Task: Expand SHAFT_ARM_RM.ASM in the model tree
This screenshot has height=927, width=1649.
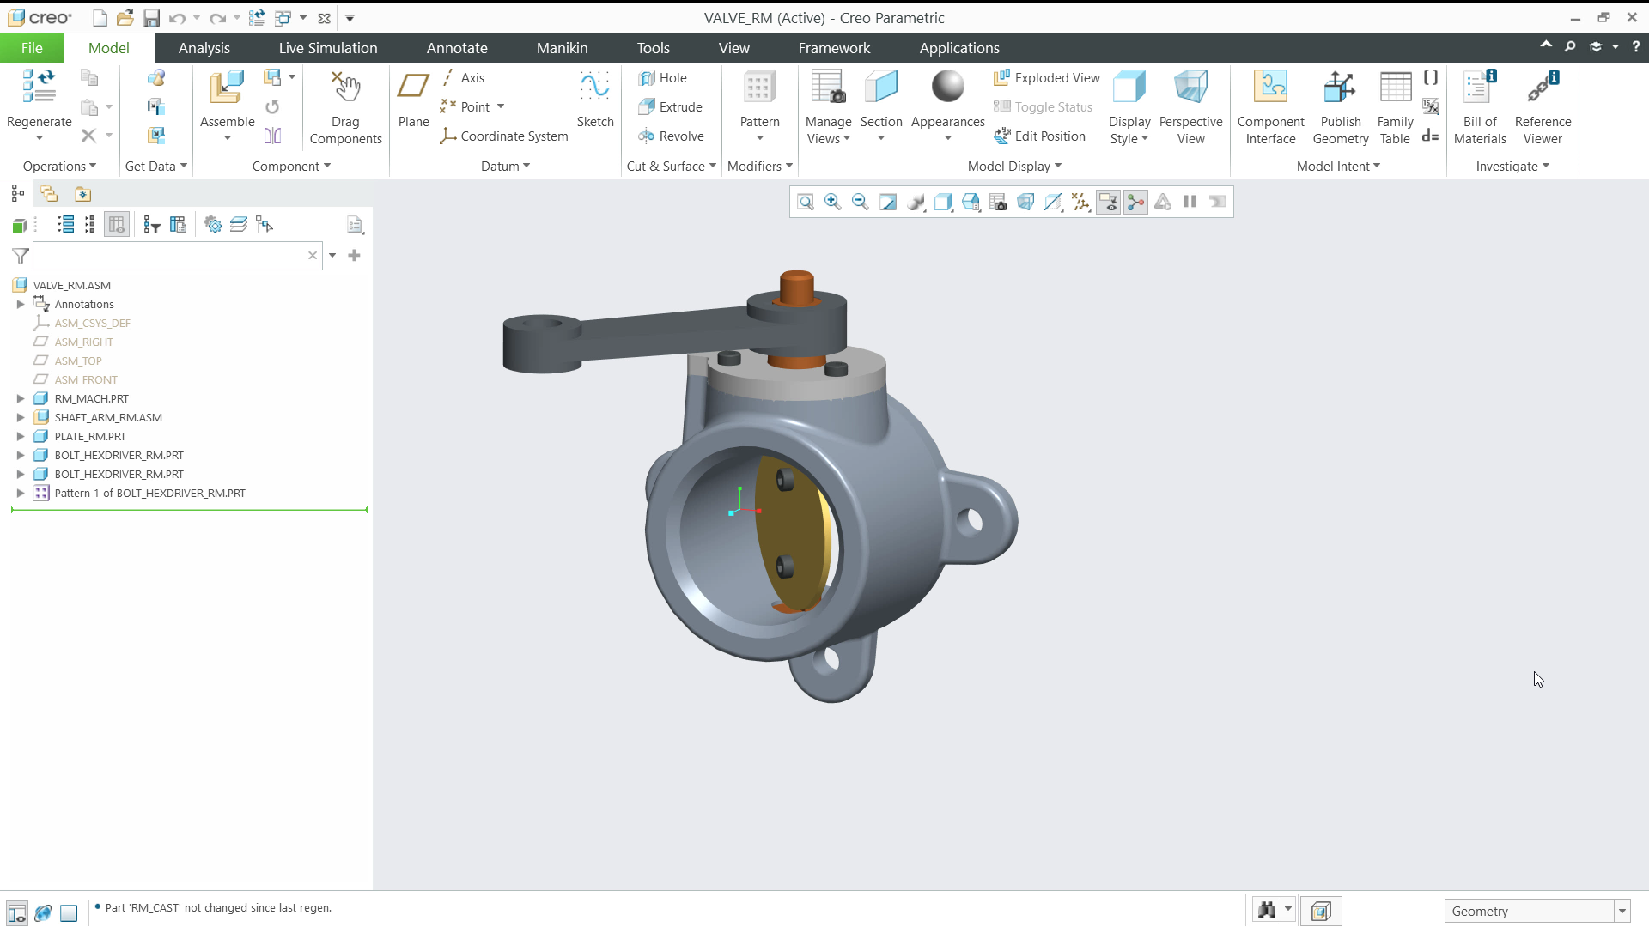Action: click(x=21, y=418)
